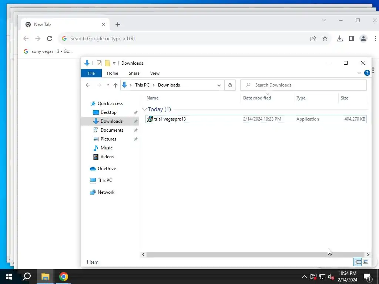Open Pictures in navigation pane
379x284 pixels.
pyautogui.click(x=108, y=139)
